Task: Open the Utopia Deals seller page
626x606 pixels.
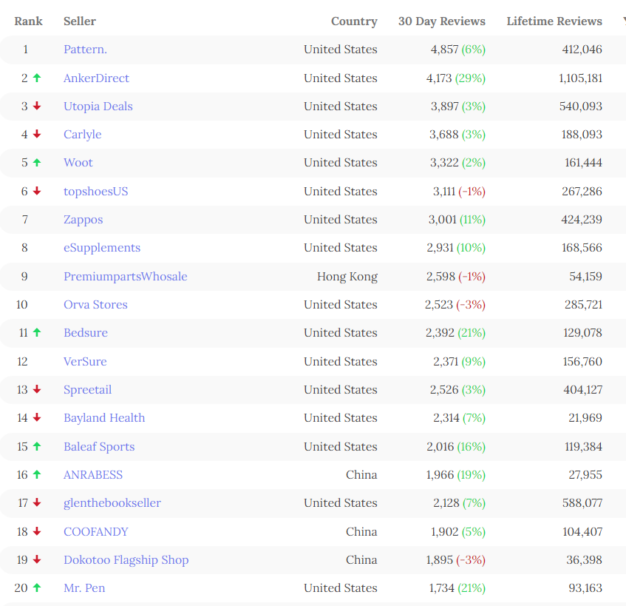Action: pyautogui.click(x=98, y=106)
